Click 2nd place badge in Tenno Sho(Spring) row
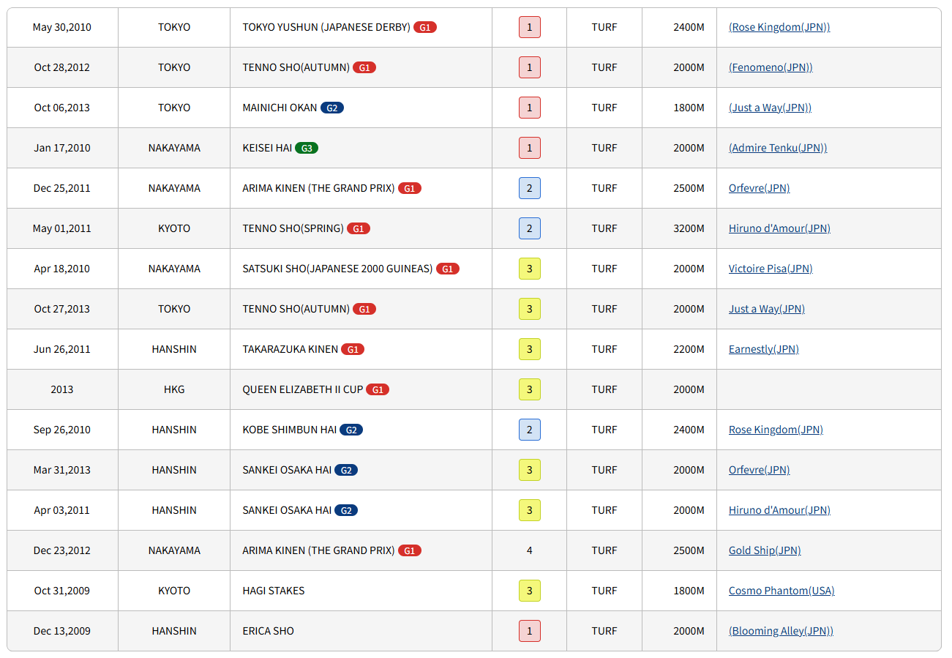Screen dimensions: 952x658 pyautogui.click(x=530, y=228)
